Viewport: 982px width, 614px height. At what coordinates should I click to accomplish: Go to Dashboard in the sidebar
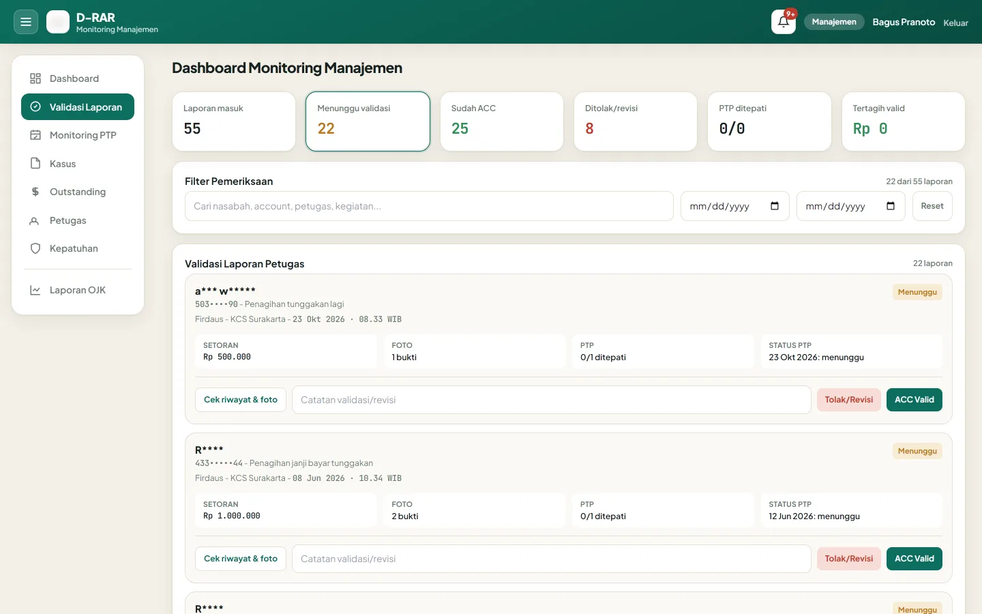(x=78, y=78)
